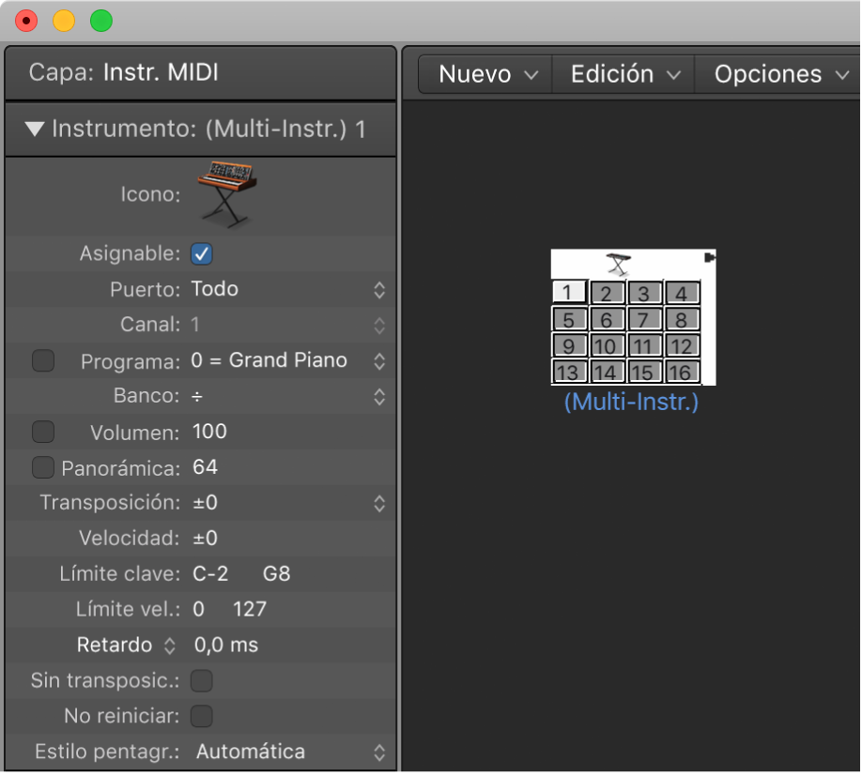Screen dimensions: 862x776
Task: Click the (Multi-Instr.) object name label
Action: 631,402
